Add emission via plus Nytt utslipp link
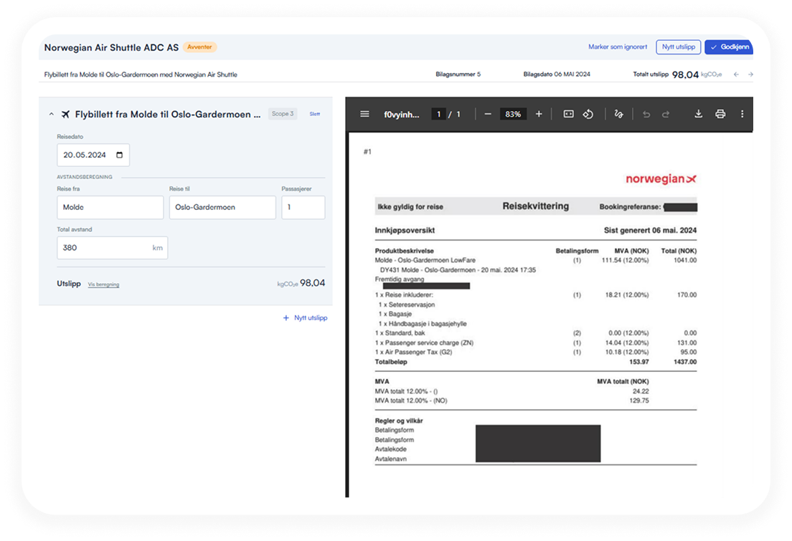Viewport: 792px width, 541px height. (305, 318)
